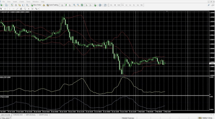Select the M30 timeframe
Viewport: 215px width, 119px height.
click(x=123, y=5)
